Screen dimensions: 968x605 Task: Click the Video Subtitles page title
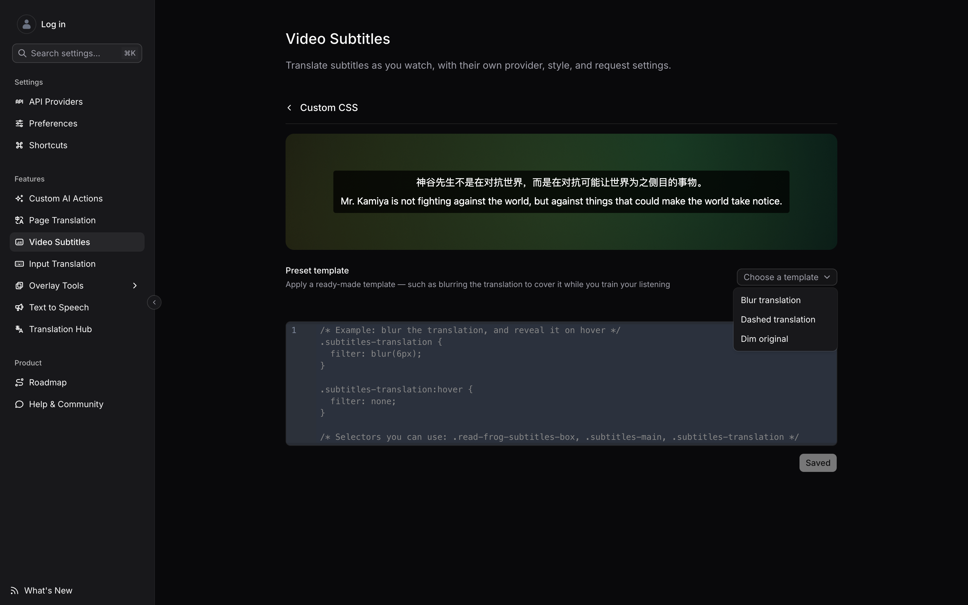pyautogui.click(x=338, y=39)
